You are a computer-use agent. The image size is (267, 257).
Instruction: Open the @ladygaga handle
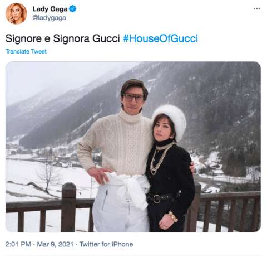[49, 18]
